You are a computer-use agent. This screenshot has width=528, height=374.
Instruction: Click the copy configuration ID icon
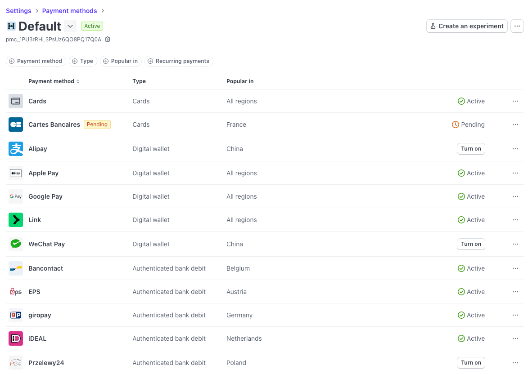click(108, 40)
